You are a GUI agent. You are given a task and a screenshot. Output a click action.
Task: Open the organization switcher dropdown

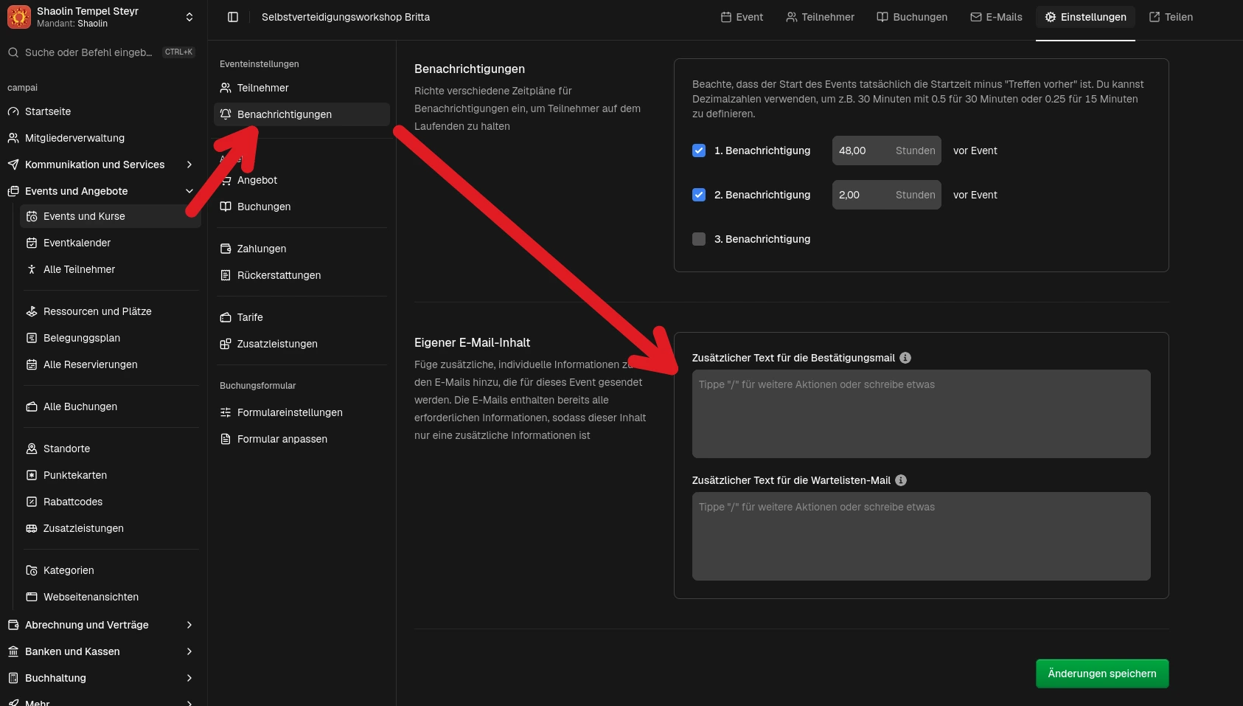[189, 17]
